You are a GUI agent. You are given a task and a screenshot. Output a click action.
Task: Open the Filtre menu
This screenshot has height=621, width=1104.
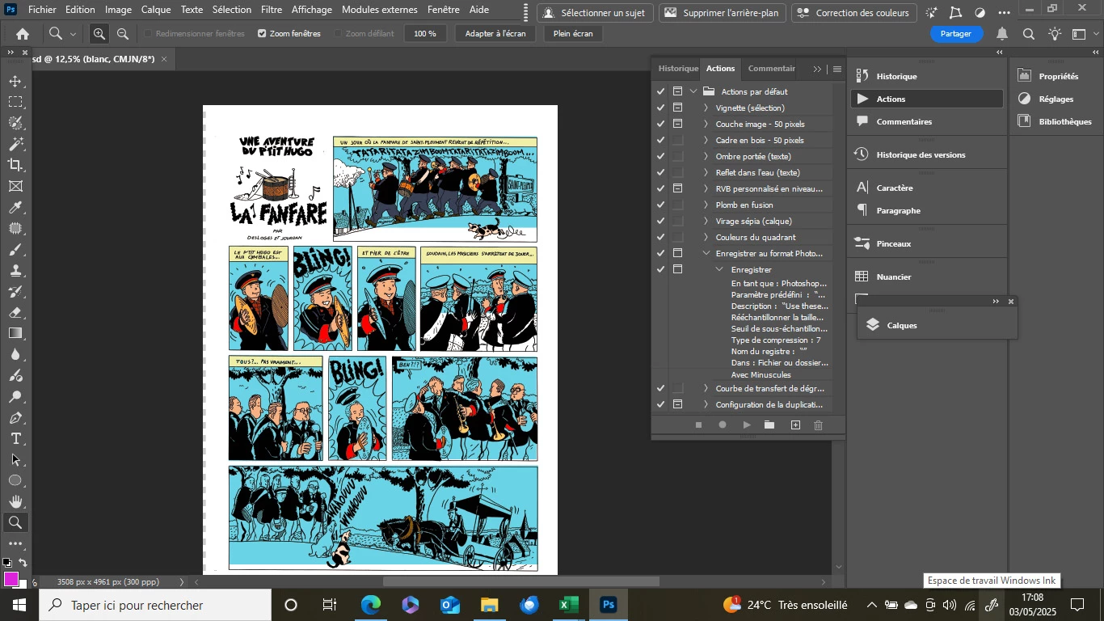pos(272,10)
